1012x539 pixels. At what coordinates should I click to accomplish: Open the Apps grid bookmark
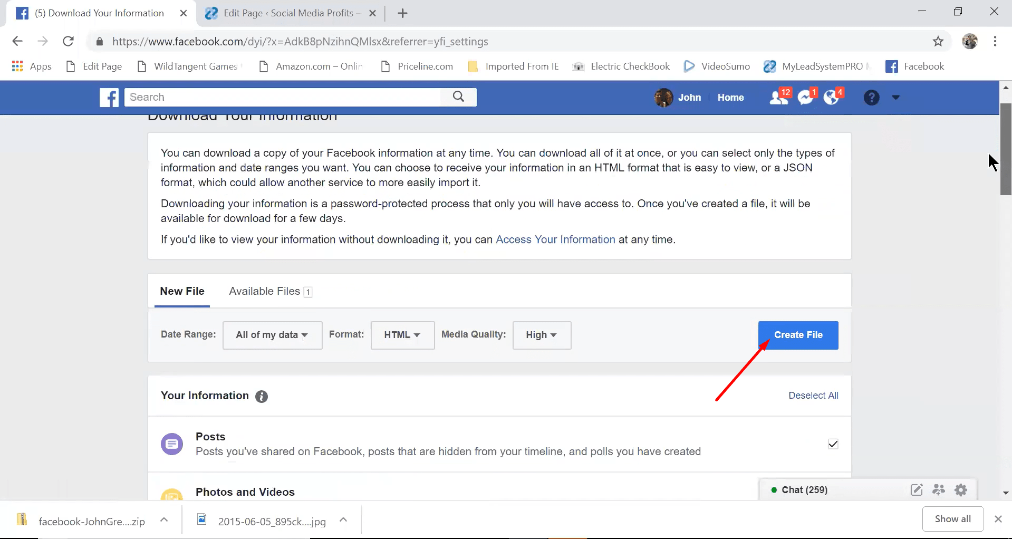click(32, 66)
